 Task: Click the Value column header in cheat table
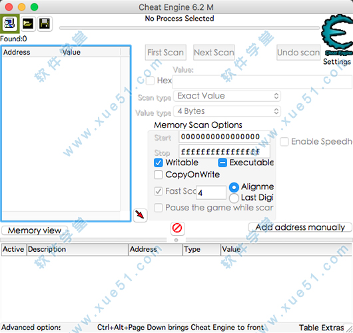(x=286, y=249)
